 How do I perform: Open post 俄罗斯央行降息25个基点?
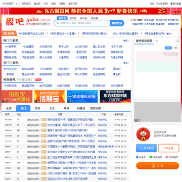[72, 163]
